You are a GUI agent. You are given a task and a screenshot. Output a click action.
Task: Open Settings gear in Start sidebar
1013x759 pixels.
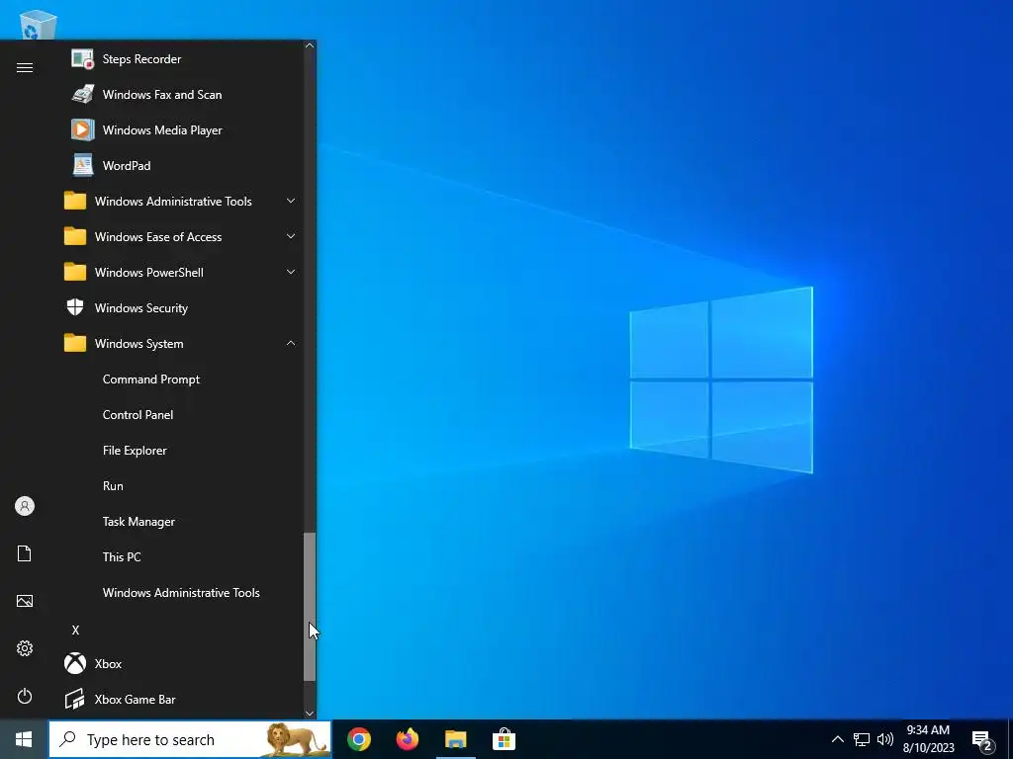(25, 648)
